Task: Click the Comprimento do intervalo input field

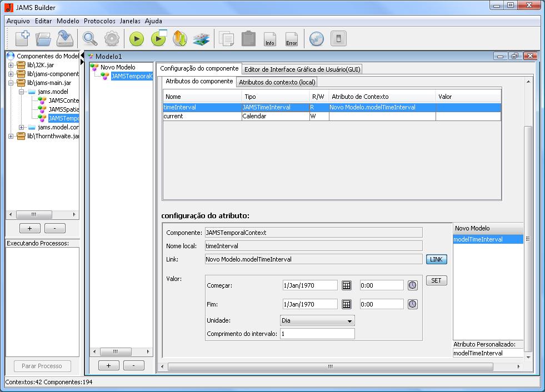Action: tap(317, 334)
